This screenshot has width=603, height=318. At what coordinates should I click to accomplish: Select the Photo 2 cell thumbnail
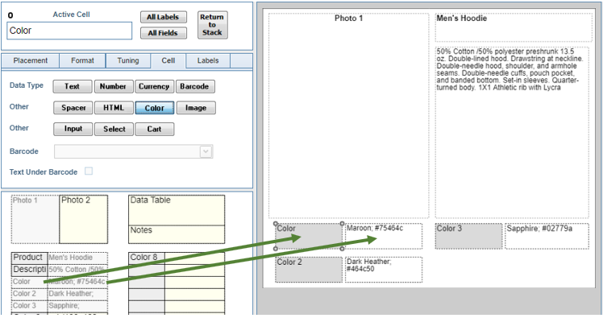tap(84, 219)
